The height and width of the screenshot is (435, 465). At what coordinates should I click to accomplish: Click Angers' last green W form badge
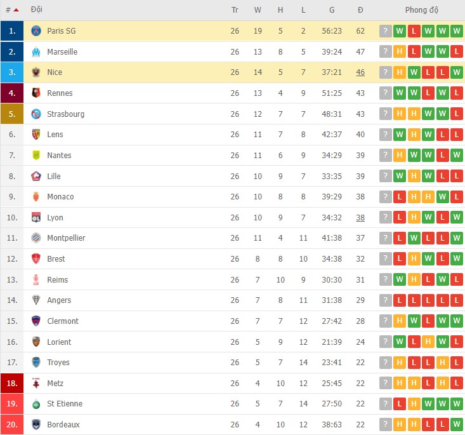(x=456, y=300)
